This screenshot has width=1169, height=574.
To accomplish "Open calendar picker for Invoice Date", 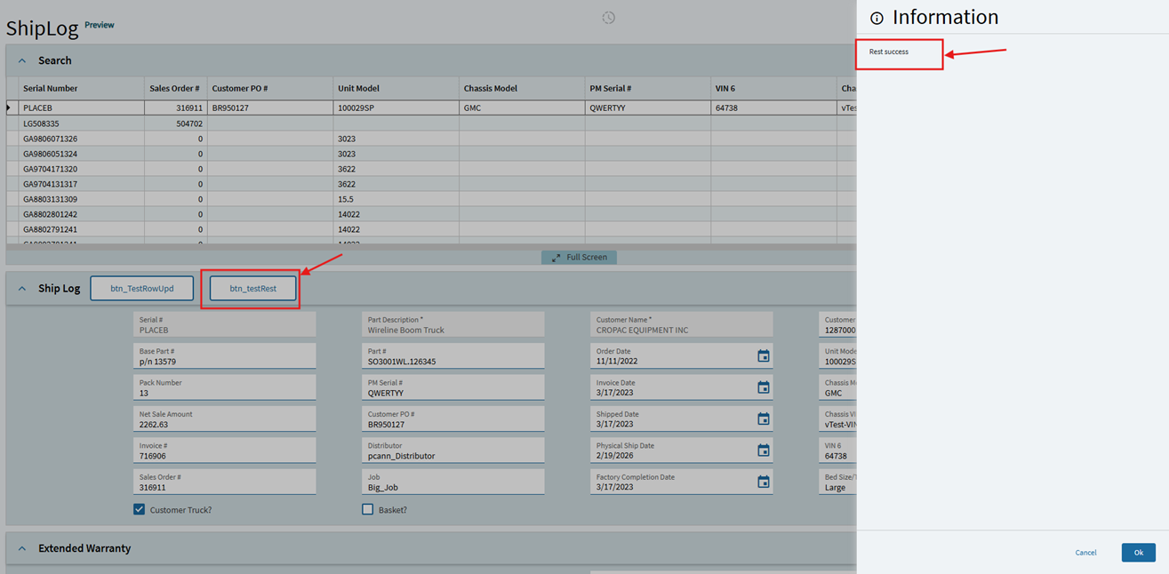I will pos(763,387).
